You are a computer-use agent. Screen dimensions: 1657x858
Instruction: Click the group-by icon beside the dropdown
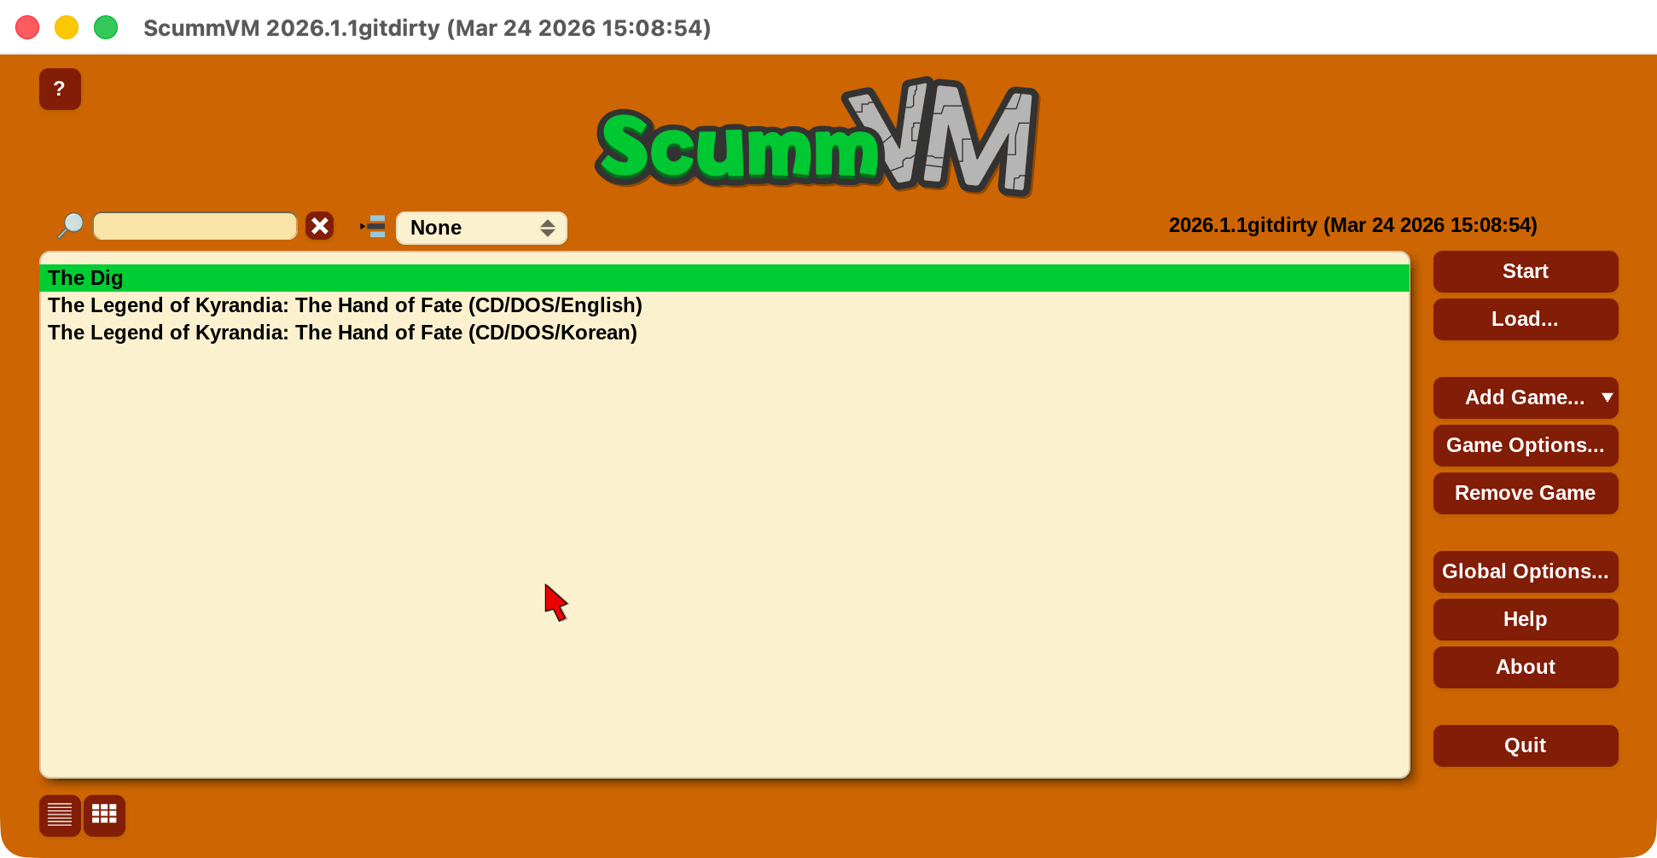click(x=373, y=227)
